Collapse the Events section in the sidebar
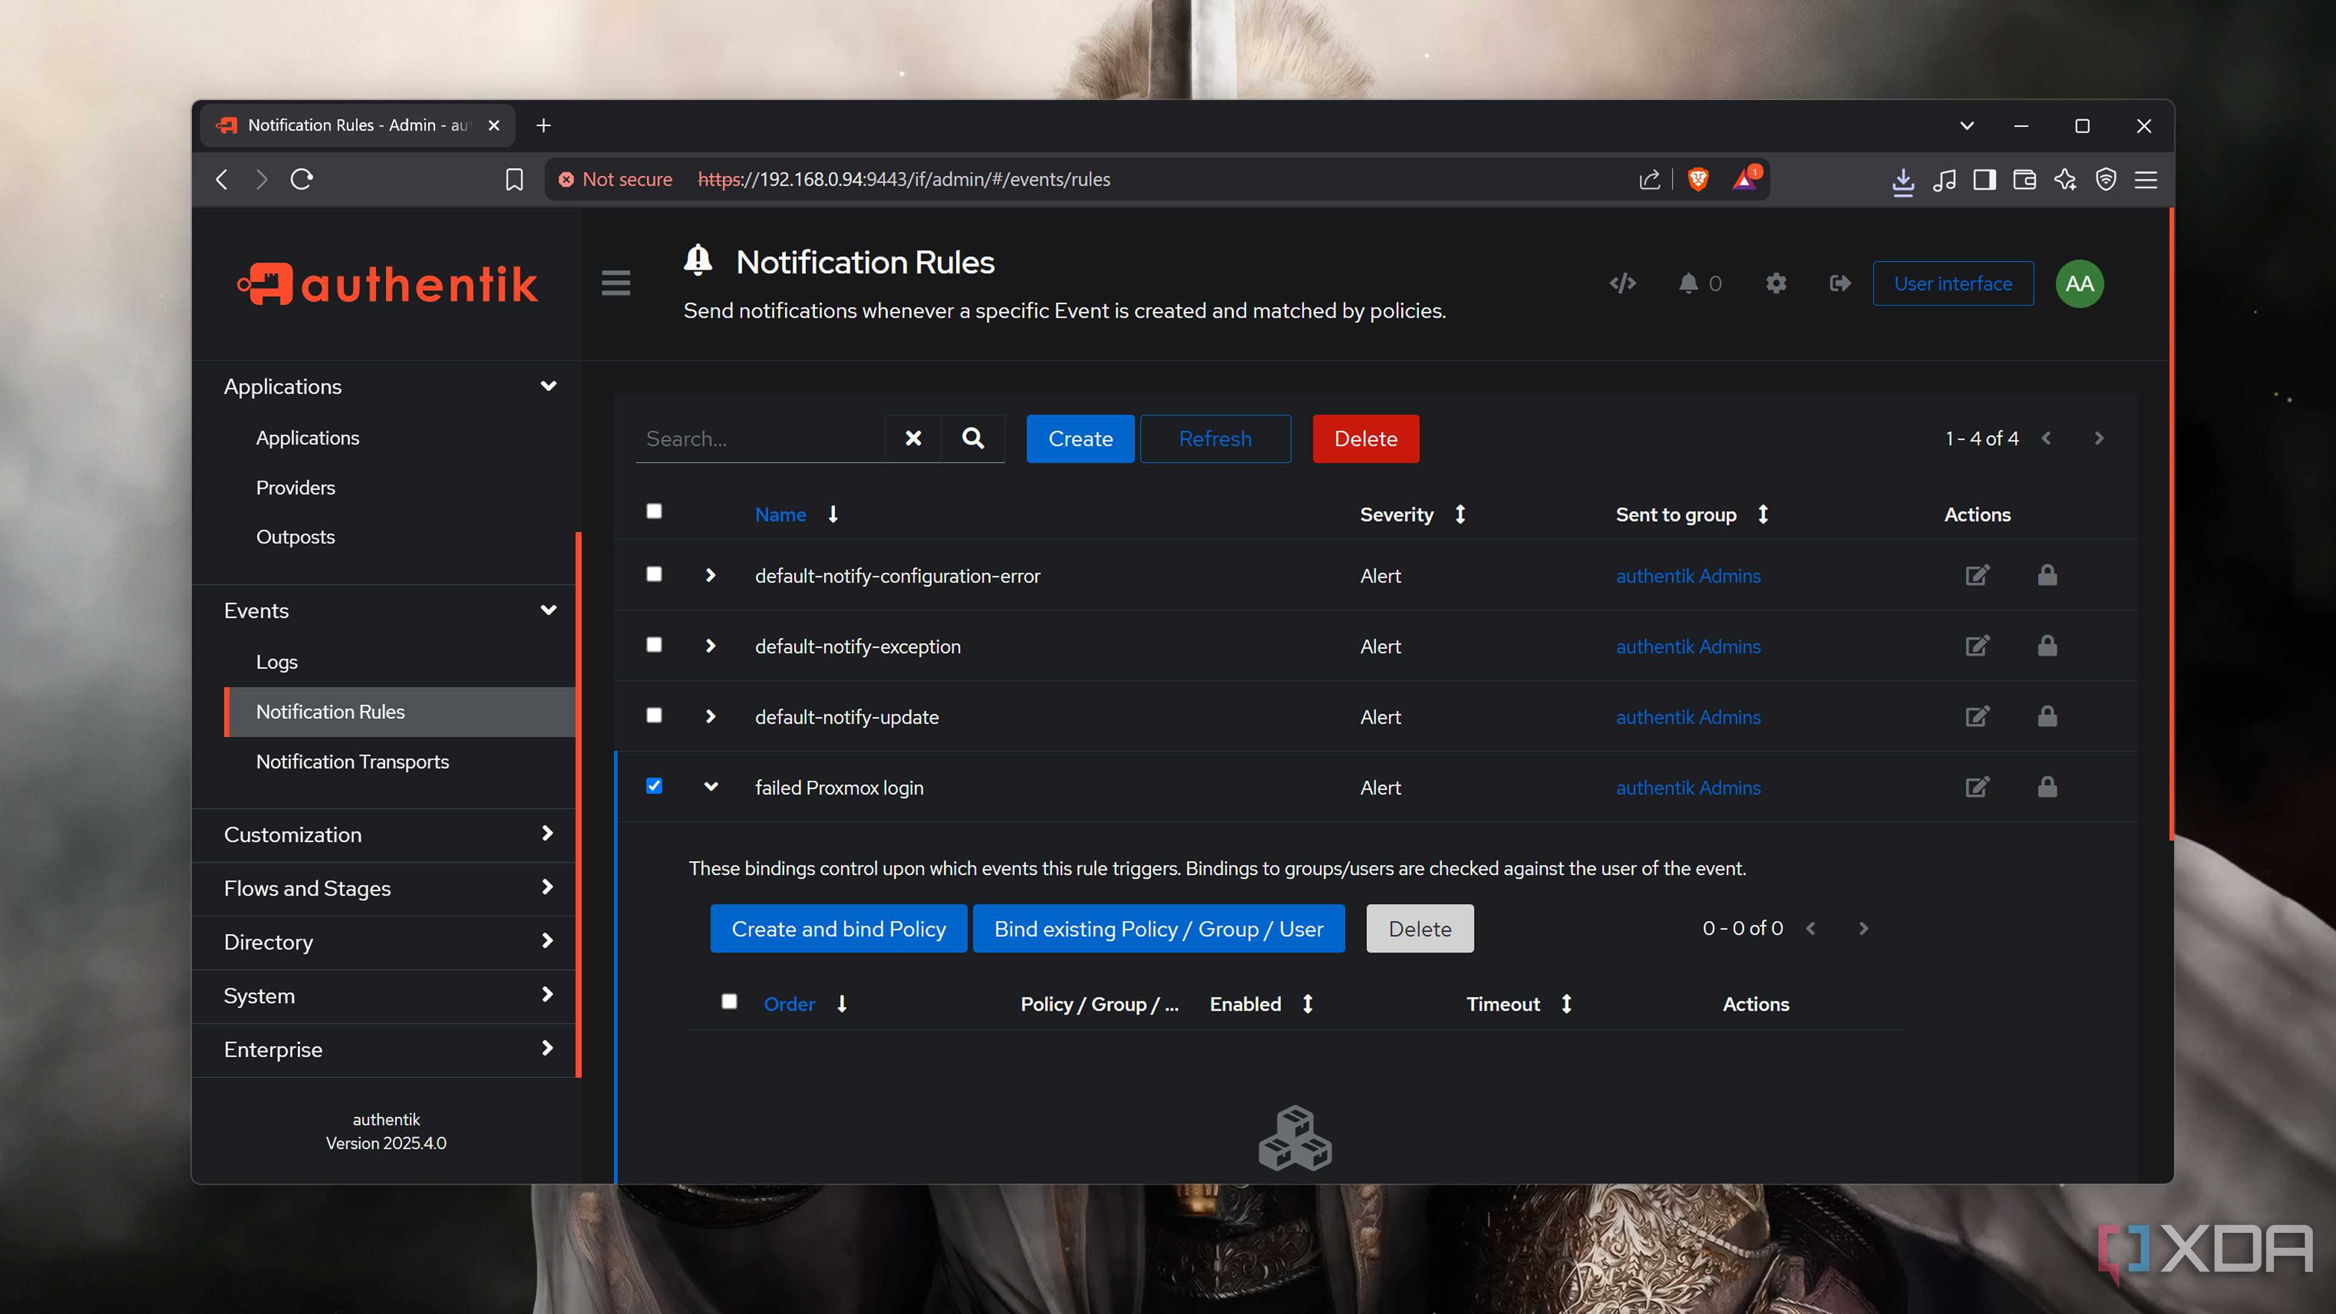The height and width of the screenshot is (1314, 2336). (x=549, y=610)
